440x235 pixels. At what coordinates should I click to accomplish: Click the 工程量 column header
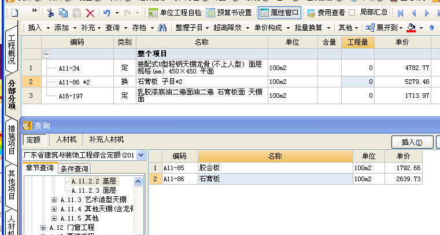tap(357, 42)
